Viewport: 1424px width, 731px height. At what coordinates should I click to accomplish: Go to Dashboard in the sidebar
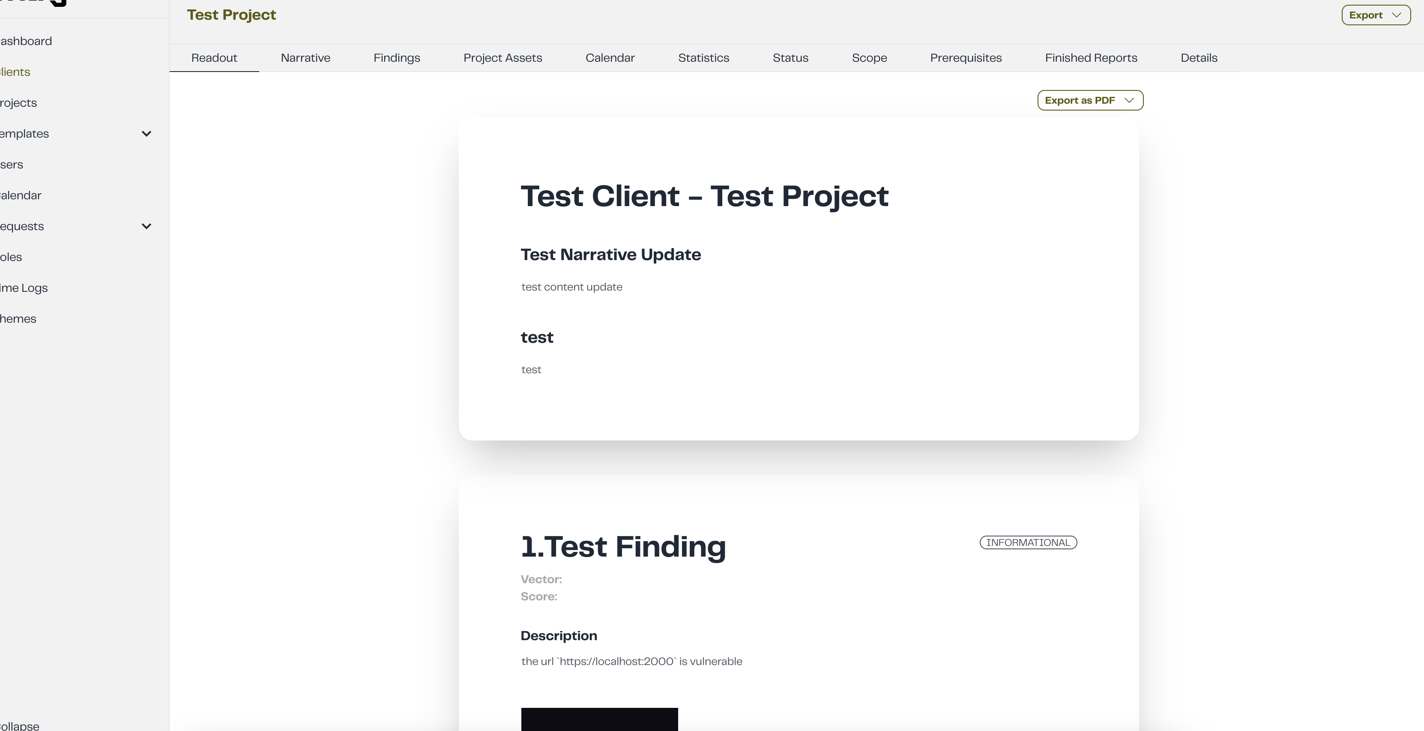coord(26,41)
